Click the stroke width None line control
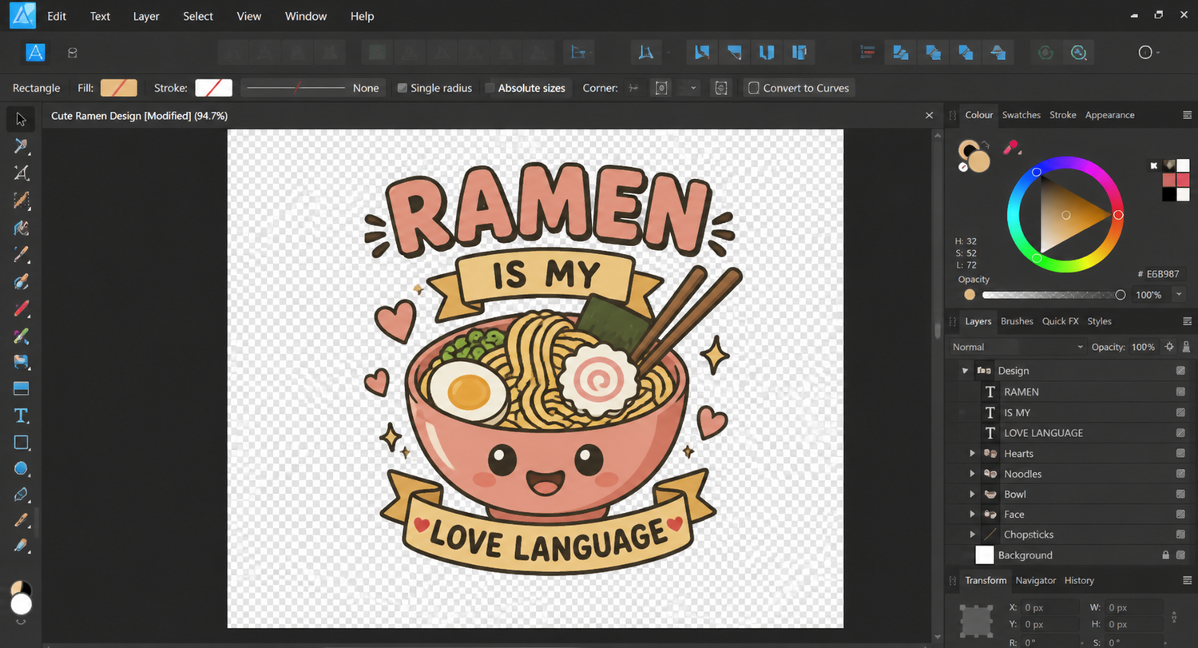Image resolution: width=1198 pixels, height=648 pixels. click(x=313, y=88)
